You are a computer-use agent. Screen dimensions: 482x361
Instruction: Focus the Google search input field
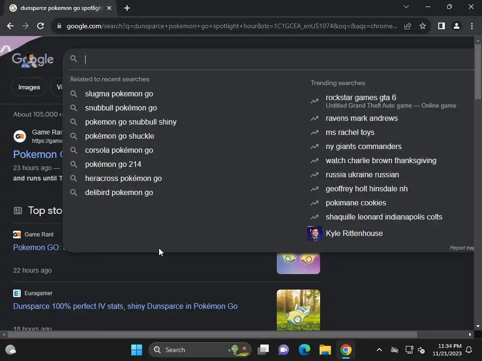click(x=277, y=59)
